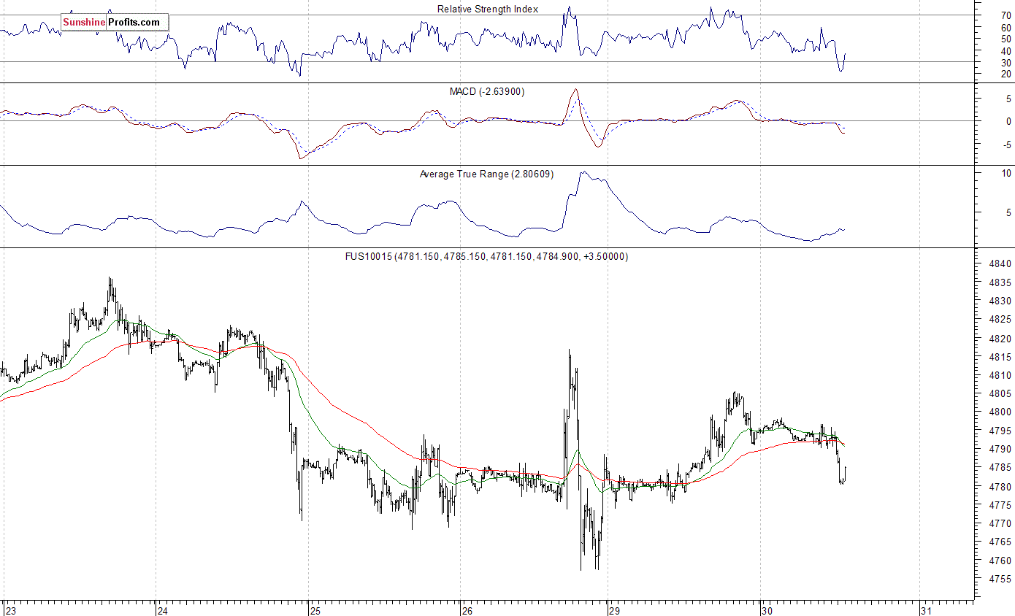
Task: Click the Average True Range (2.80609) label
Action: [486, 174]
